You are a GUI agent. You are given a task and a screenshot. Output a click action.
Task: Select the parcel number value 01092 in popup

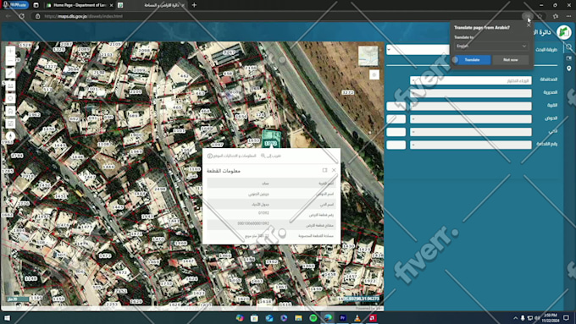pyautogui.click(x=263, y=213)
